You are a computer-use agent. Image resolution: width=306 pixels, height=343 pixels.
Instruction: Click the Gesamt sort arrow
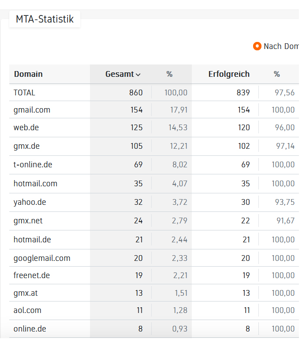pos(138,75)
